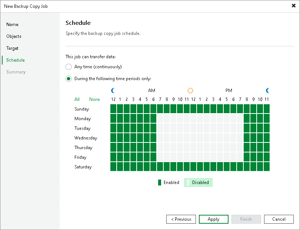Enable the Monday 10 PM slot
This screenshot has width=300, height=230.
pyautogui.click(x=260, y=119)
